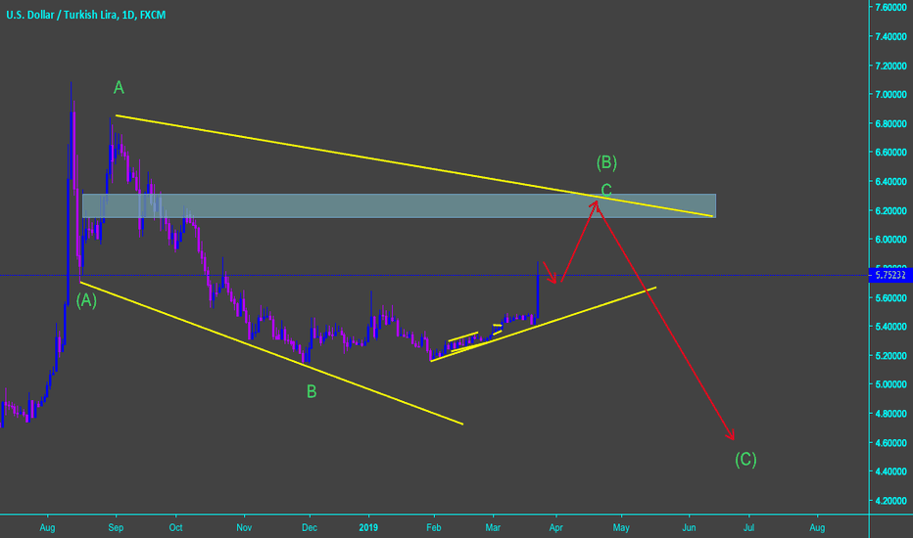This screenshot has height=538, width=913.
Task: Click the Feb label on the time axis
Action: coord(433,527)
